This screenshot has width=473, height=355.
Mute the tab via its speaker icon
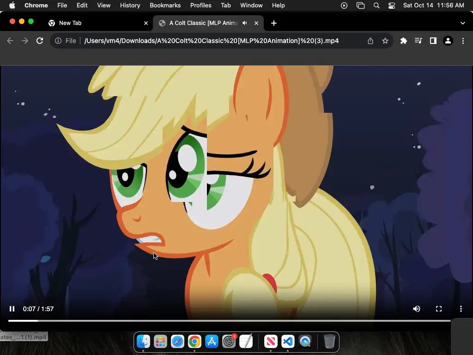point(245,23)
